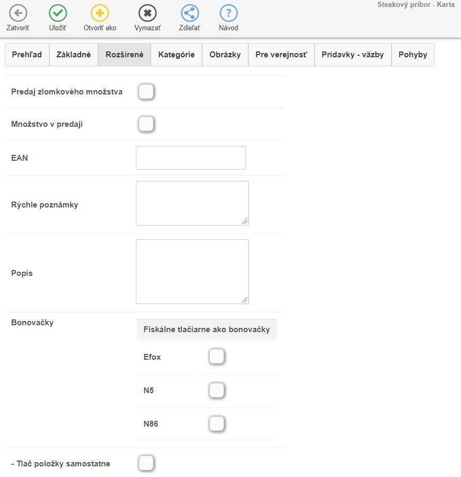Save the card with the Uložiť icon
Viewport: 461px width, 477px height.
[x=58, y=13]
